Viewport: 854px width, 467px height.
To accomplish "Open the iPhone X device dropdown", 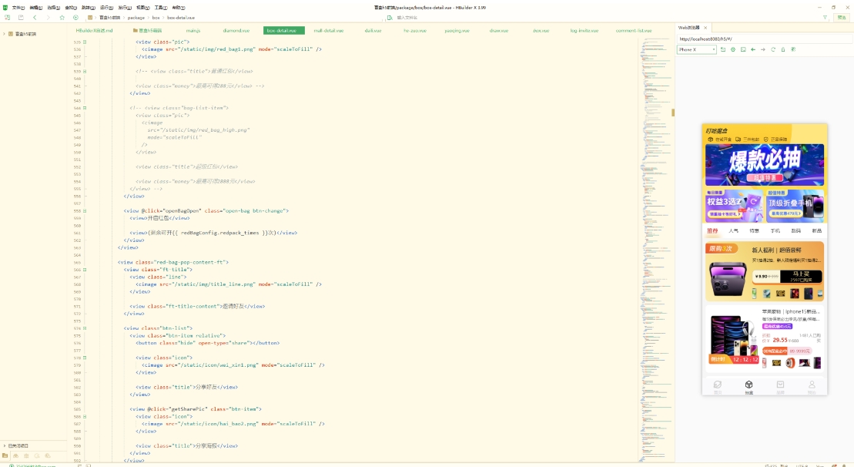I will [696, 49].
